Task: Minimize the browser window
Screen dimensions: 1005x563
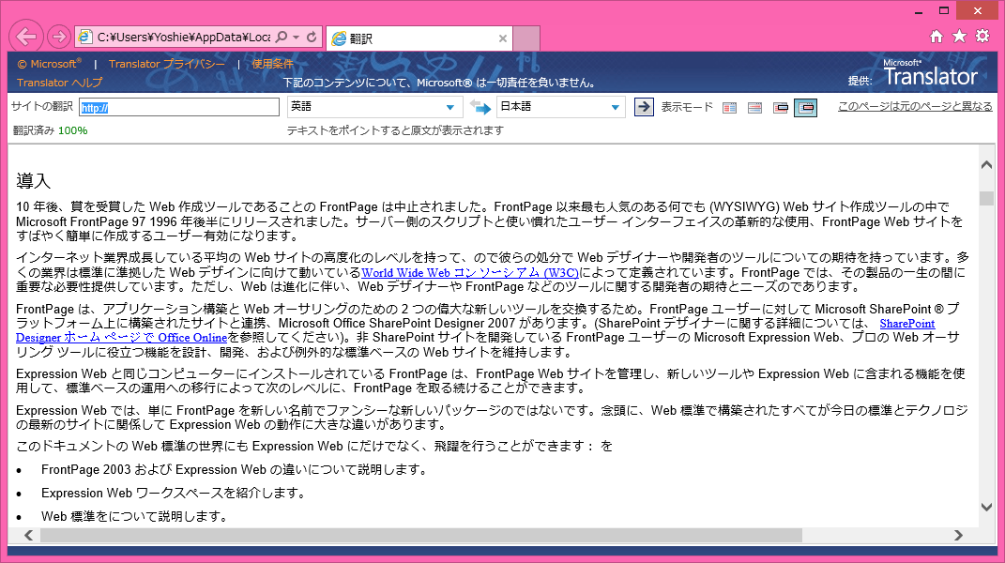Action: [919, 11]
